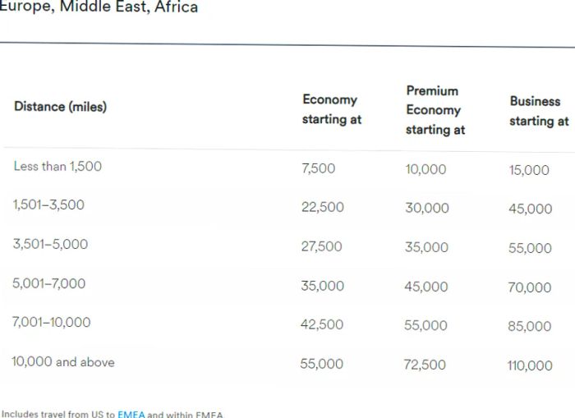The height and width of the screenshot is (418, 575).
Task: Click the 110,000 business value
Action: coord(530,365)
